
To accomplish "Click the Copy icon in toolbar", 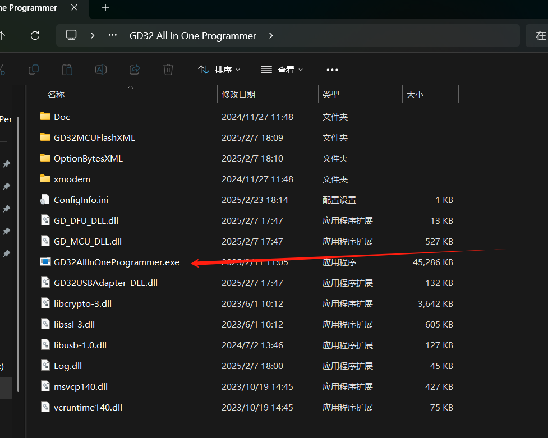I will point(34,70).
